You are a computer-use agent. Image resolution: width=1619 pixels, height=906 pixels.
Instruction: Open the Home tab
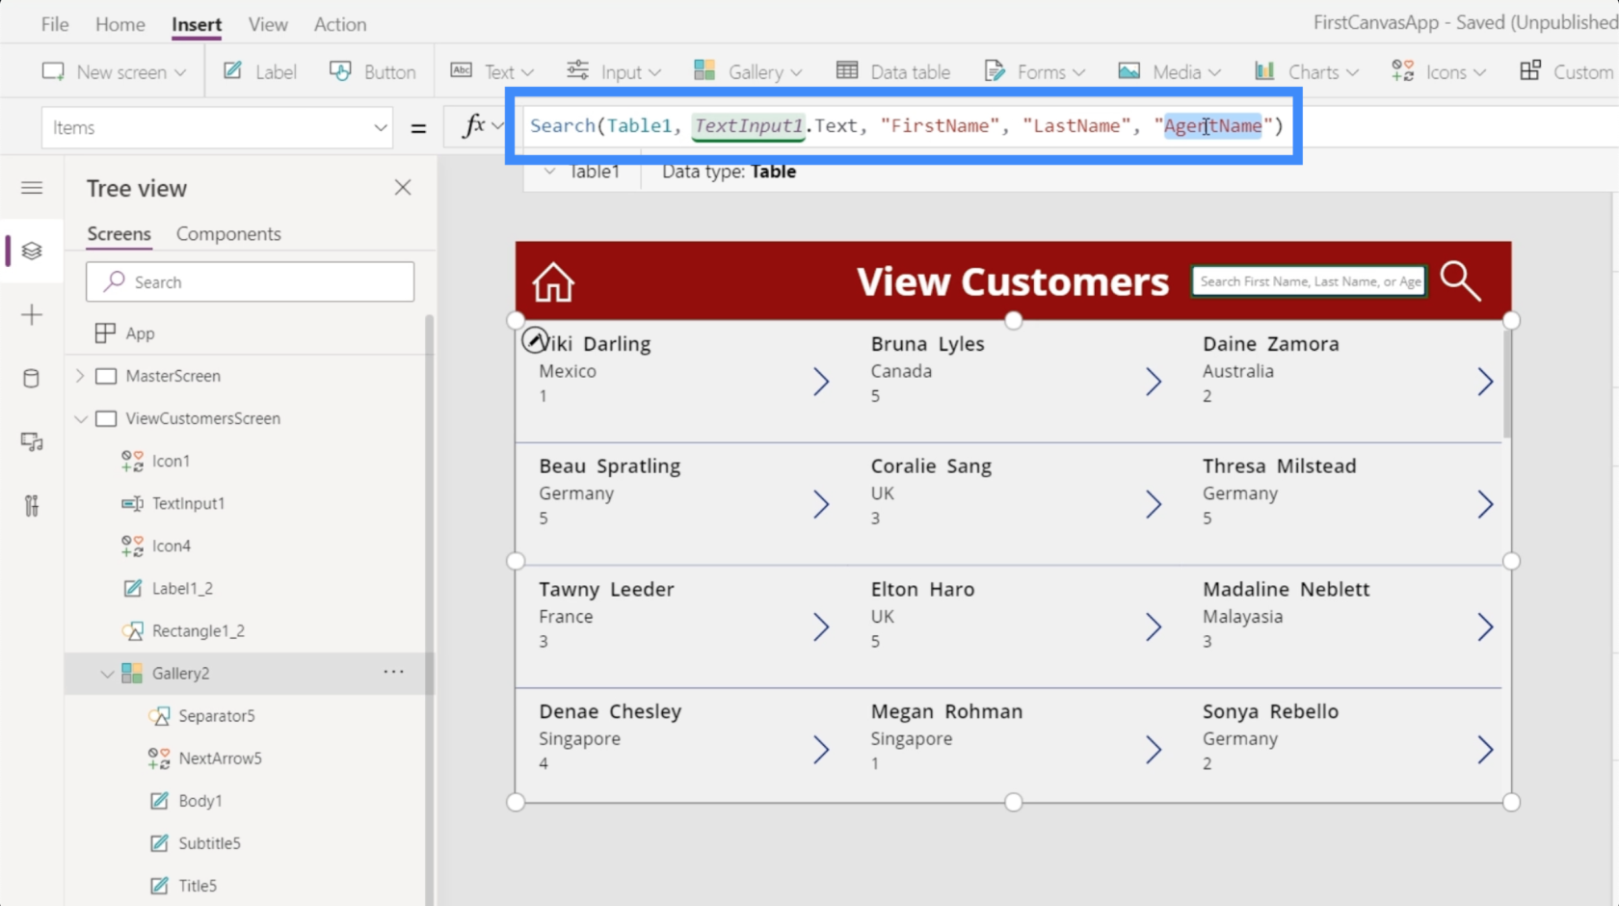click(120, 24)
